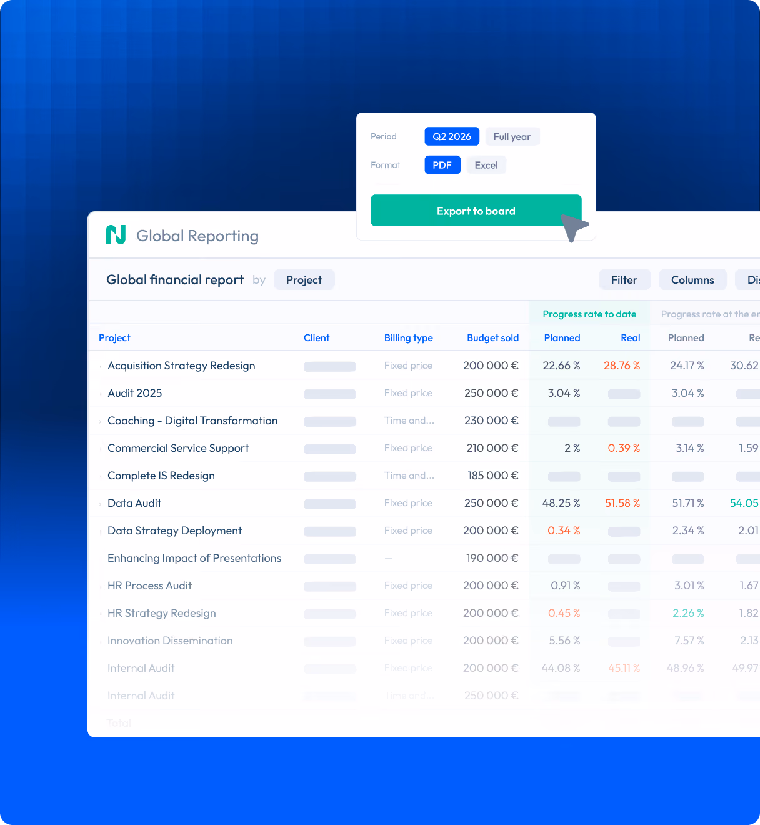Click the red 0.45 % planned value
The height and width of the screenshot is (825, 760).
tap(564, 613)
